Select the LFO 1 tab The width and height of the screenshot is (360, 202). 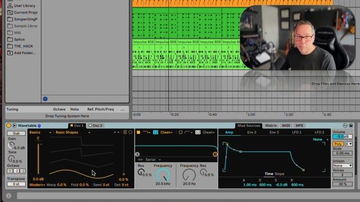click(296, 132)
